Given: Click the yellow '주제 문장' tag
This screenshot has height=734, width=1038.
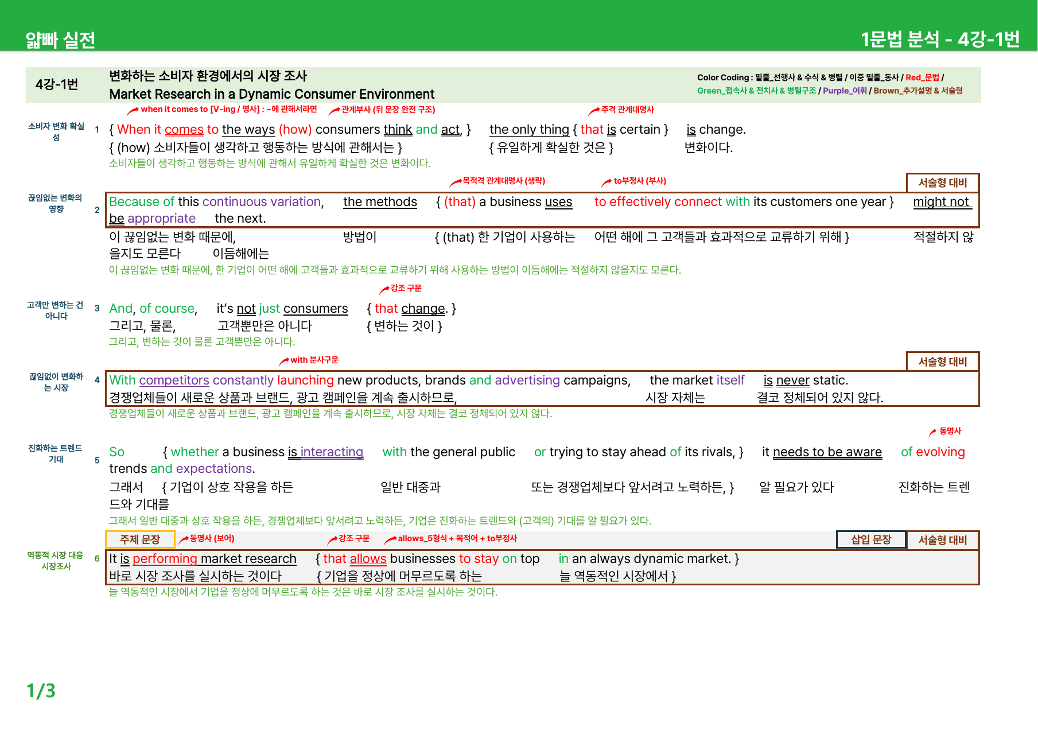Looking at the screenshot, I should pos(140,539).
